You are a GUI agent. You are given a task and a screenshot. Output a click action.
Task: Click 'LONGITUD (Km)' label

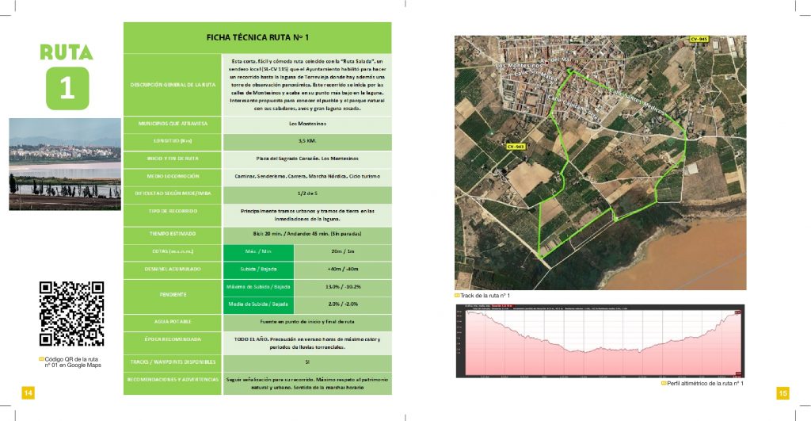[x=173, y=141]
